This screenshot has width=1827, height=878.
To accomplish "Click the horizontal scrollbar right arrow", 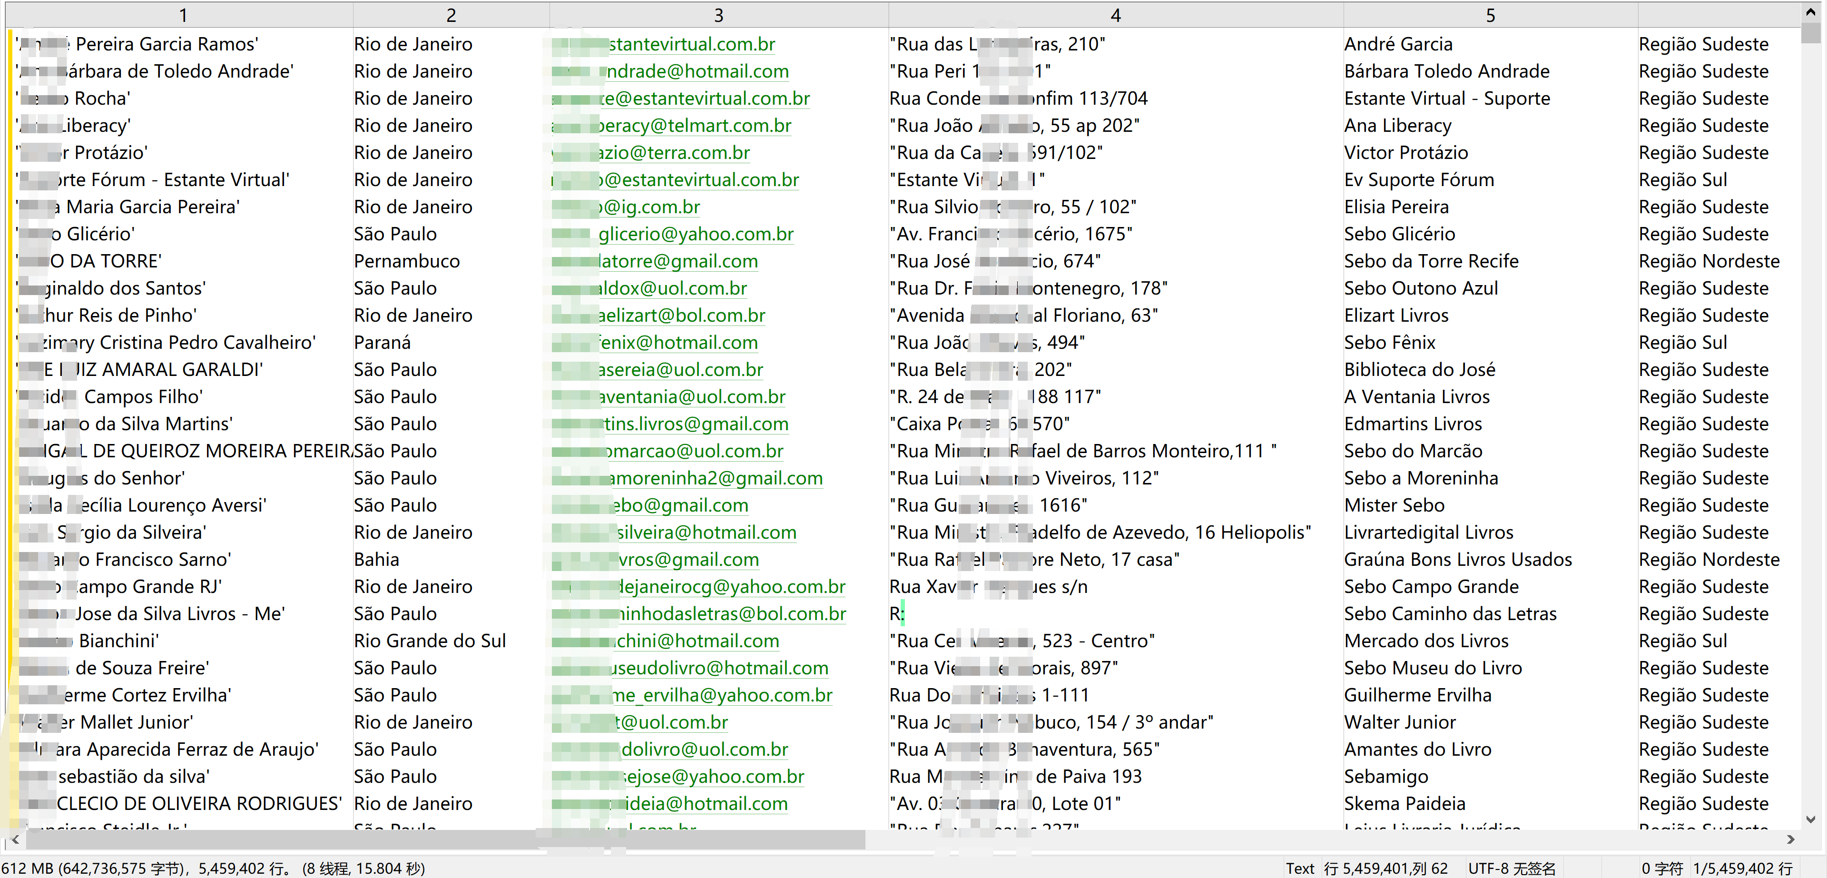I will [x=1791, y=839].
